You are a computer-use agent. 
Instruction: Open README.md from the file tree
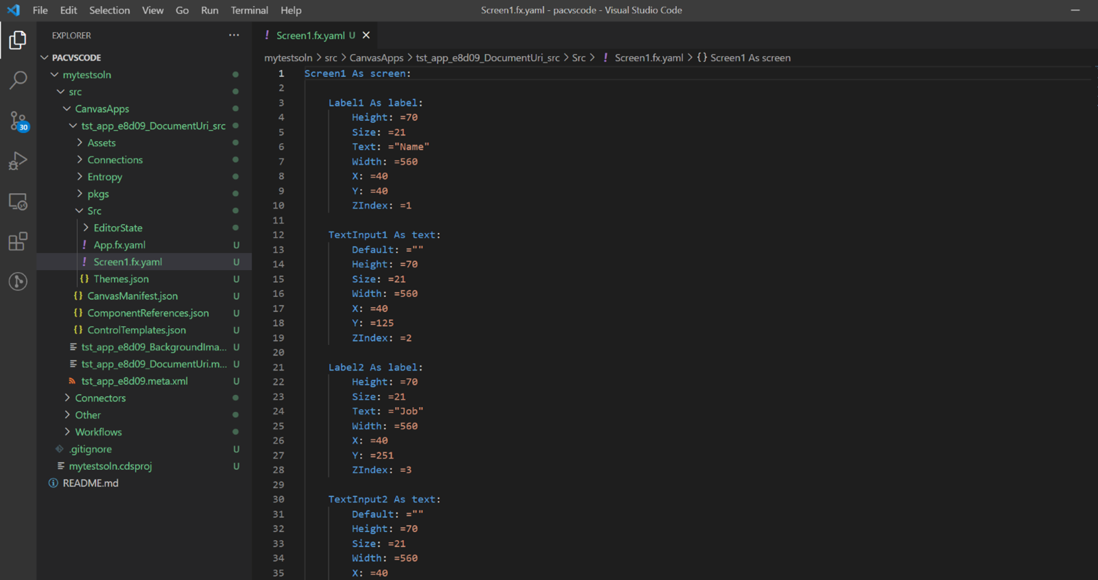(91, 483)
